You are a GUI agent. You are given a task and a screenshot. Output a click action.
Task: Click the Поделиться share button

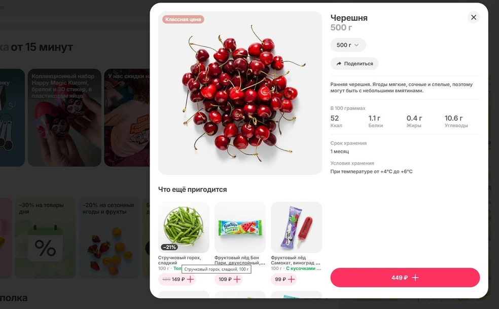click(x=354, y=64)
